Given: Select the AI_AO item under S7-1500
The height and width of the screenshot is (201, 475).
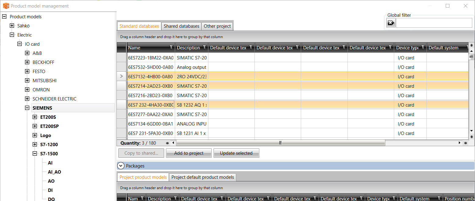Looking at the screenshot, I should click(54, 172).
